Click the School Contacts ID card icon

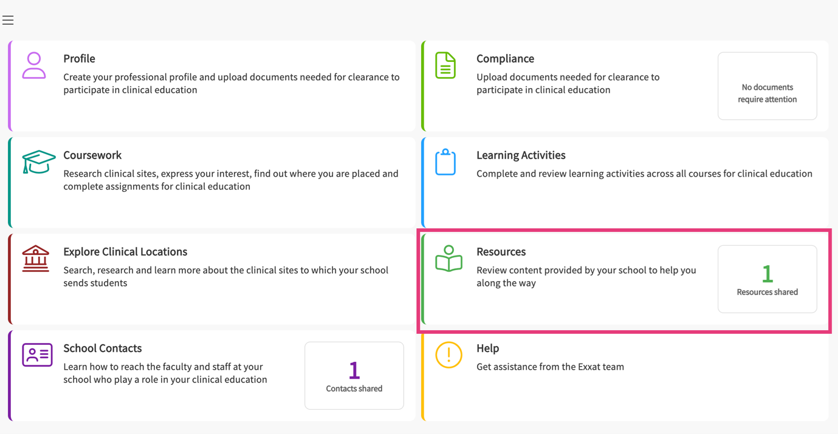37,355
